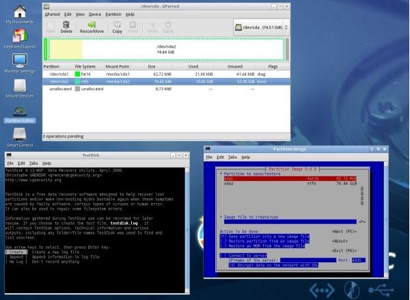410x300 pixels.
Task: Click the 'Flags' column header
Action: 273,66
